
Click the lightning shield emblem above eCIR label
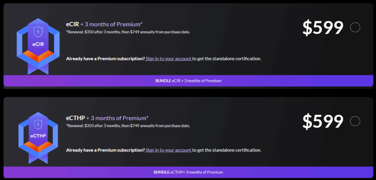38,32
